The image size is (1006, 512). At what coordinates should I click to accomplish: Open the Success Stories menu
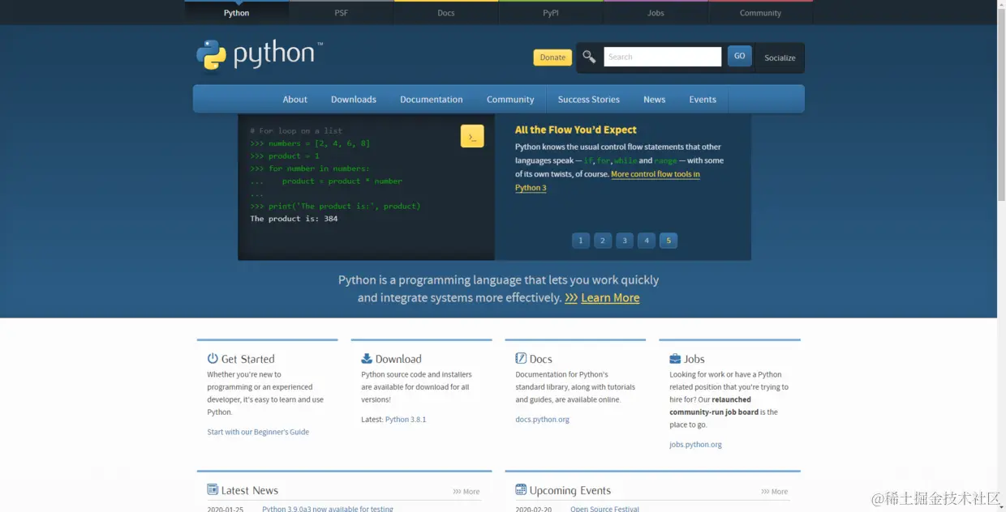click(x=589, y=99)
